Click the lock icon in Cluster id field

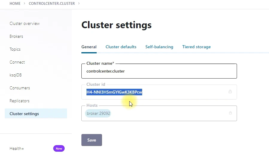click(230, 91)
